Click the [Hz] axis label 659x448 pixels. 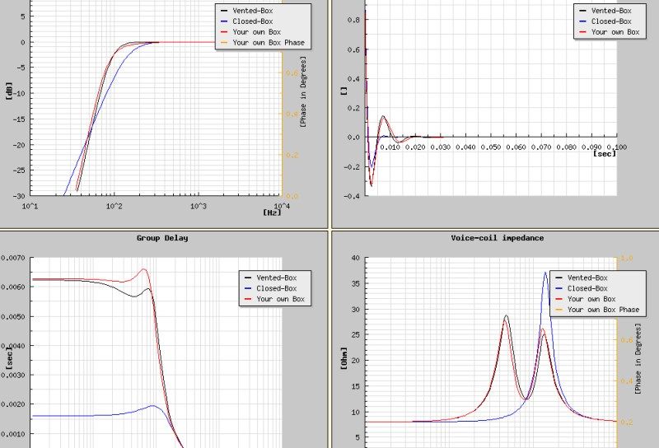pyautogui.click(x=272, y=212)
